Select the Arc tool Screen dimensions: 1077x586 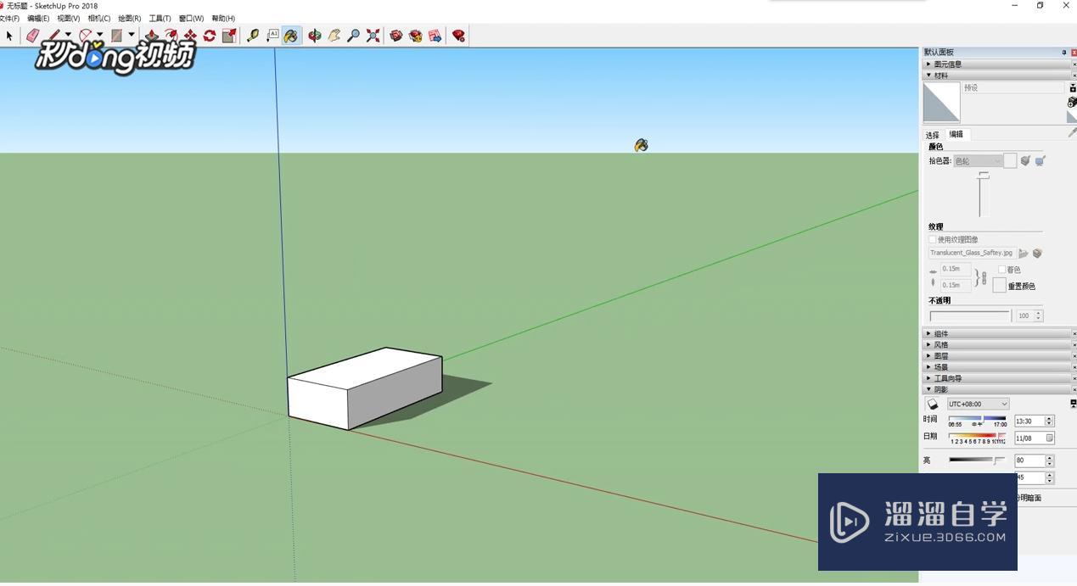[x=85, y=36]
